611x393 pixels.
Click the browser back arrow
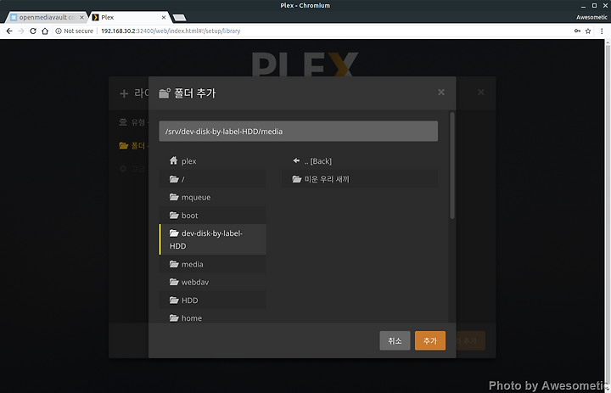click(9, 31)
